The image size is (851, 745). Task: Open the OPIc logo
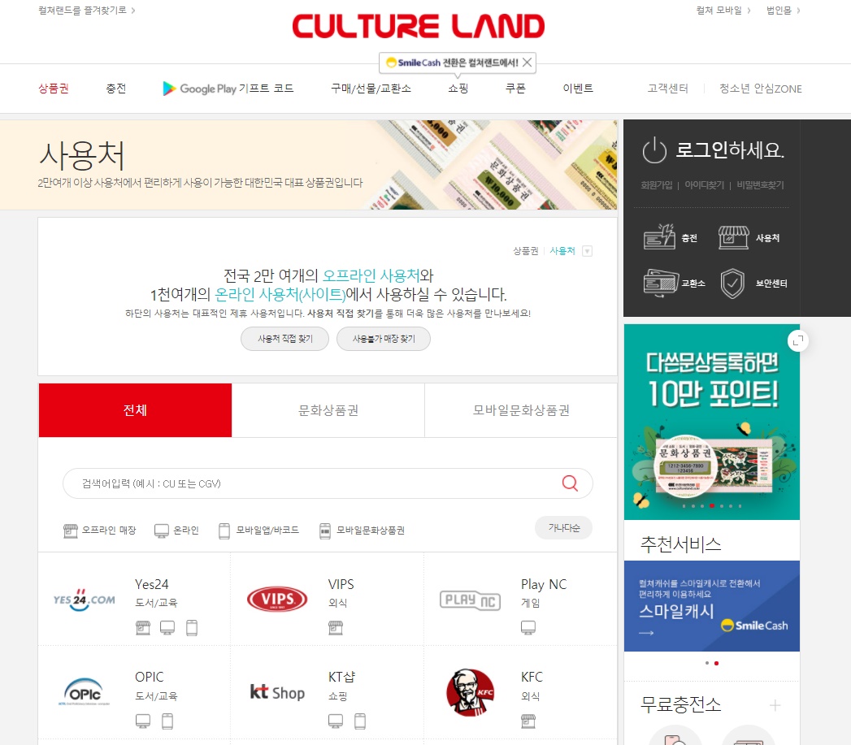point(84,692)
